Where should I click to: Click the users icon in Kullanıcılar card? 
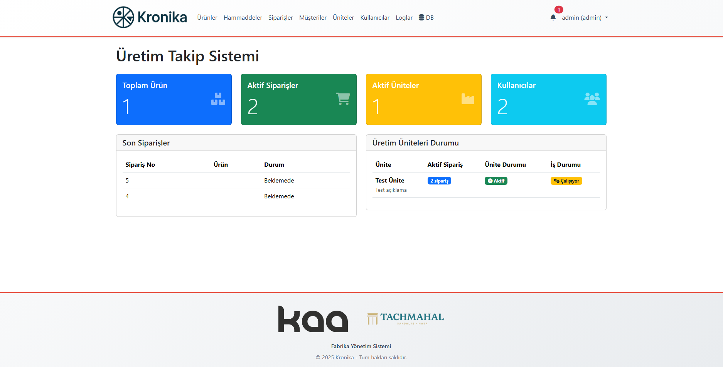click(592, 99)
